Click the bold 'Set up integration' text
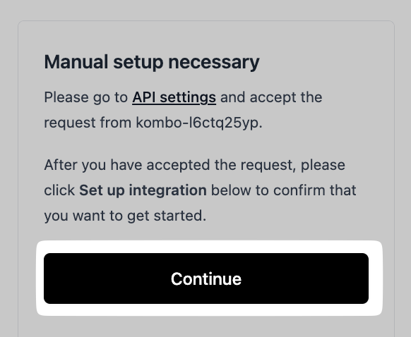Screen dimensions: 411x337 (143, 190)
